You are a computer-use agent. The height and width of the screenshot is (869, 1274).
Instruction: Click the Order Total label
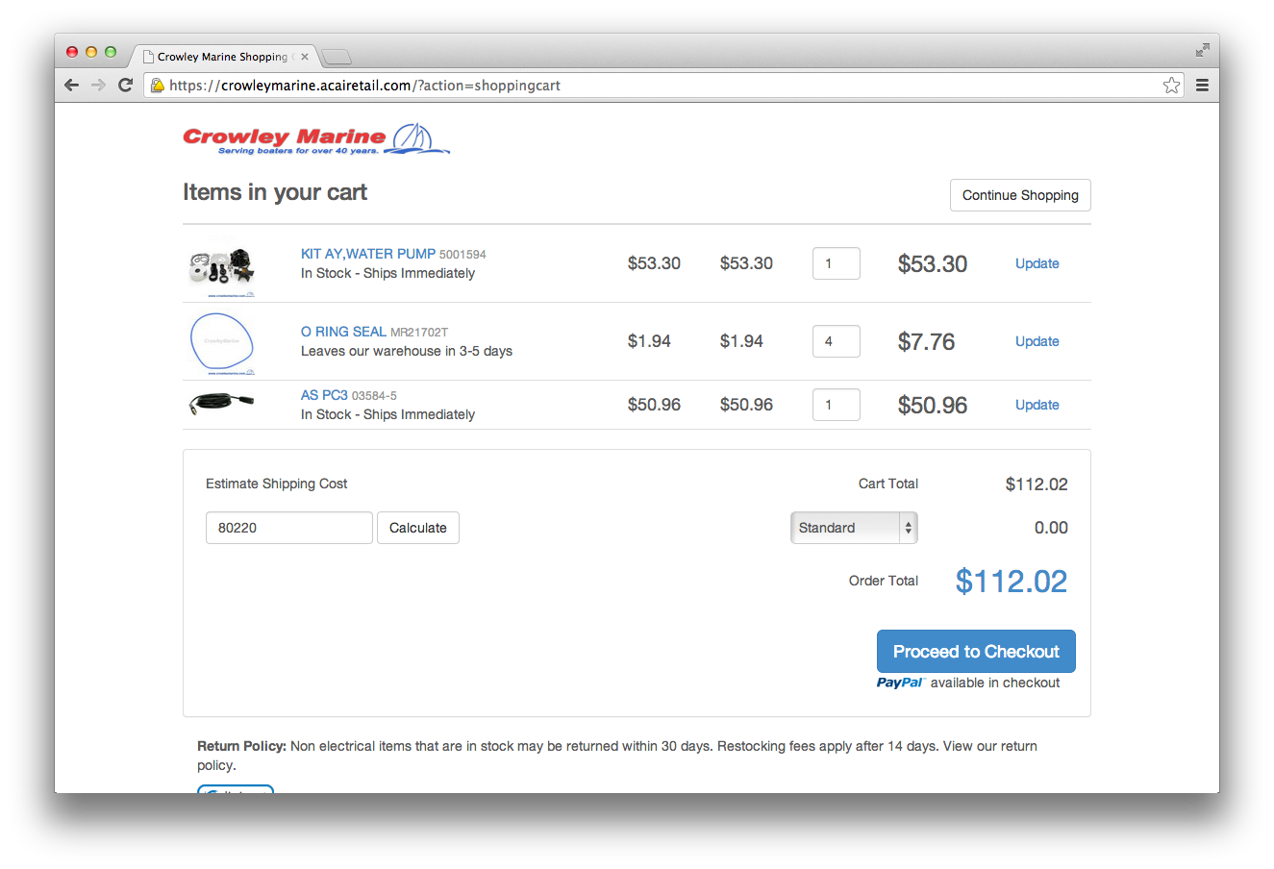tap(884, 581)
